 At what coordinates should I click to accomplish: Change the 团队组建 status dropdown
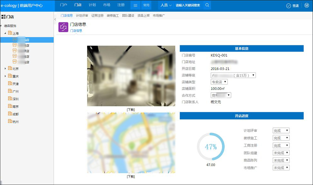[281, 153]
